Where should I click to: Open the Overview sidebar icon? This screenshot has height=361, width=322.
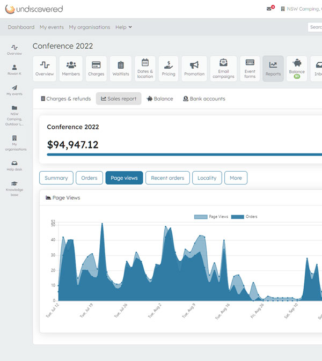coord(14,50)
